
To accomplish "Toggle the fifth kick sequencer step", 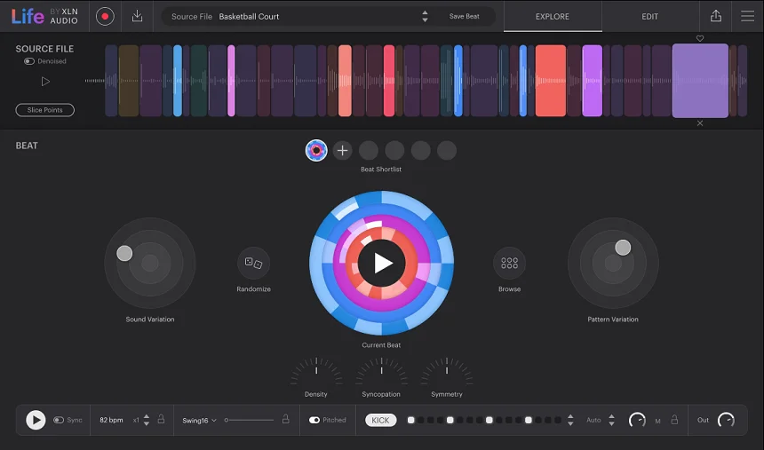I will click(x=450, y=420).
